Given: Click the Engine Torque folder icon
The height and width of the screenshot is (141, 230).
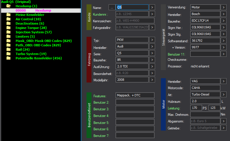Looking at the screenshot, I should coord(8,28).
